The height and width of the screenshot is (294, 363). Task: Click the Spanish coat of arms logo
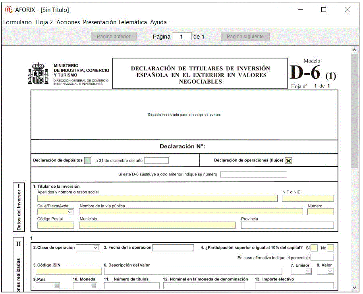(39, 74)
